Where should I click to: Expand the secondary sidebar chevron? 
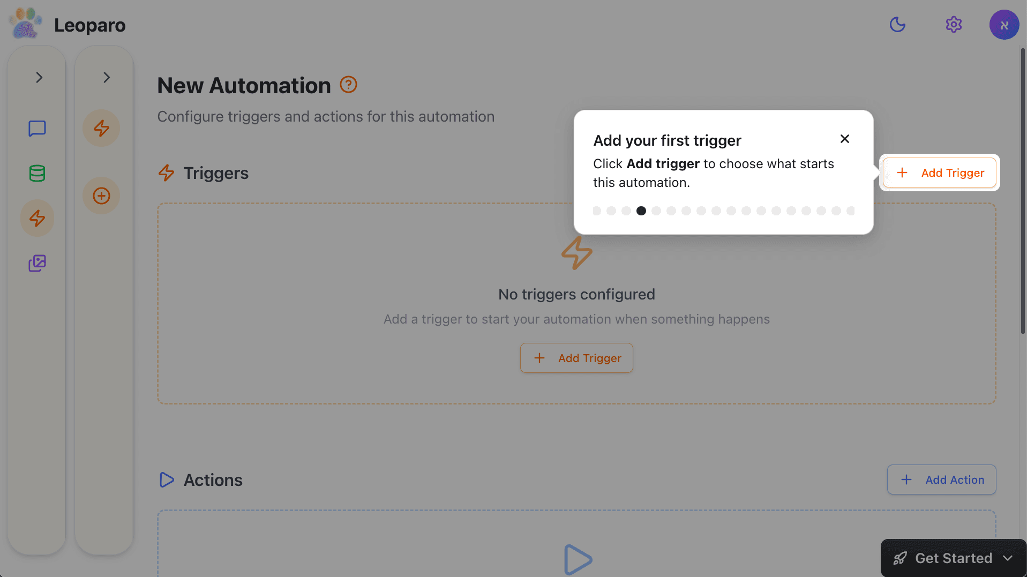tap(107, 78)
